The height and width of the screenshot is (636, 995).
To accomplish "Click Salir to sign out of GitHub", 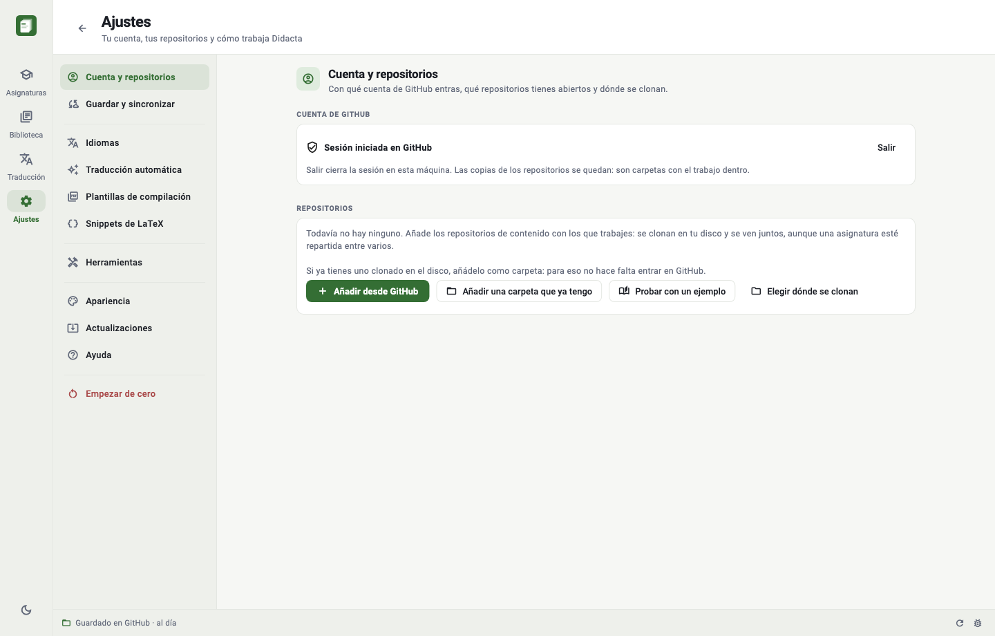I will coord(887,147).
